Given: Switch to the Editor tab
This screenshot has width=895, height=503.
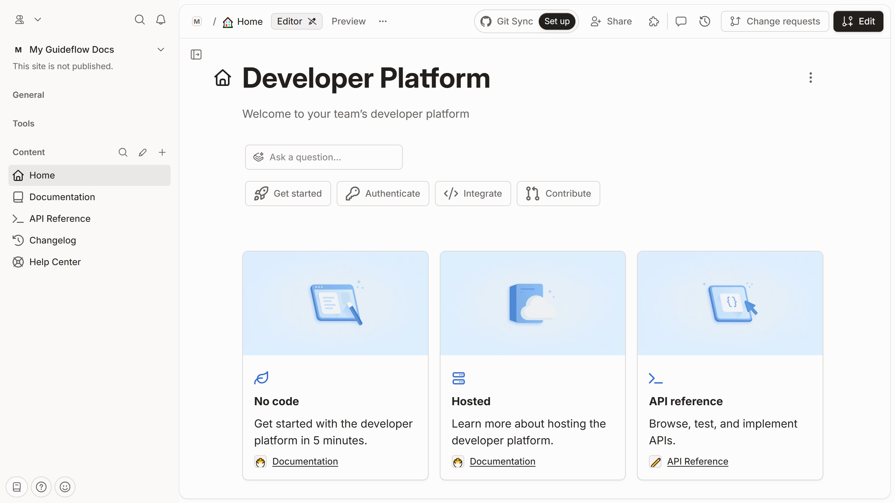Looking at the screenshot, I should (296, 22).
